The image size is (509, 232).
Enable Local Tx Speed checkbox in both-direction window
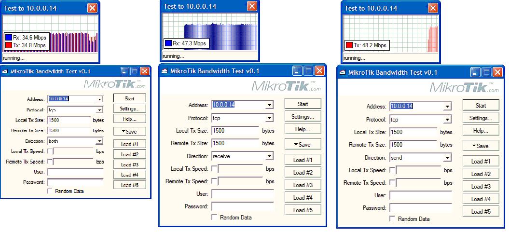[x=50, y=151]
